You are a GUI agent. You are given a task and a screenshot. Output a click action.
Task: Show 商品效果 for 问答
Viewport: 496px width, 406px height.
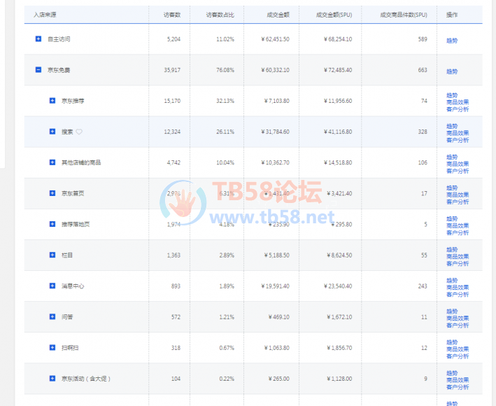click(x=458, y=318)
